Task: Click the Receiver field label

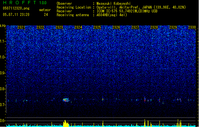Action: 64,11
